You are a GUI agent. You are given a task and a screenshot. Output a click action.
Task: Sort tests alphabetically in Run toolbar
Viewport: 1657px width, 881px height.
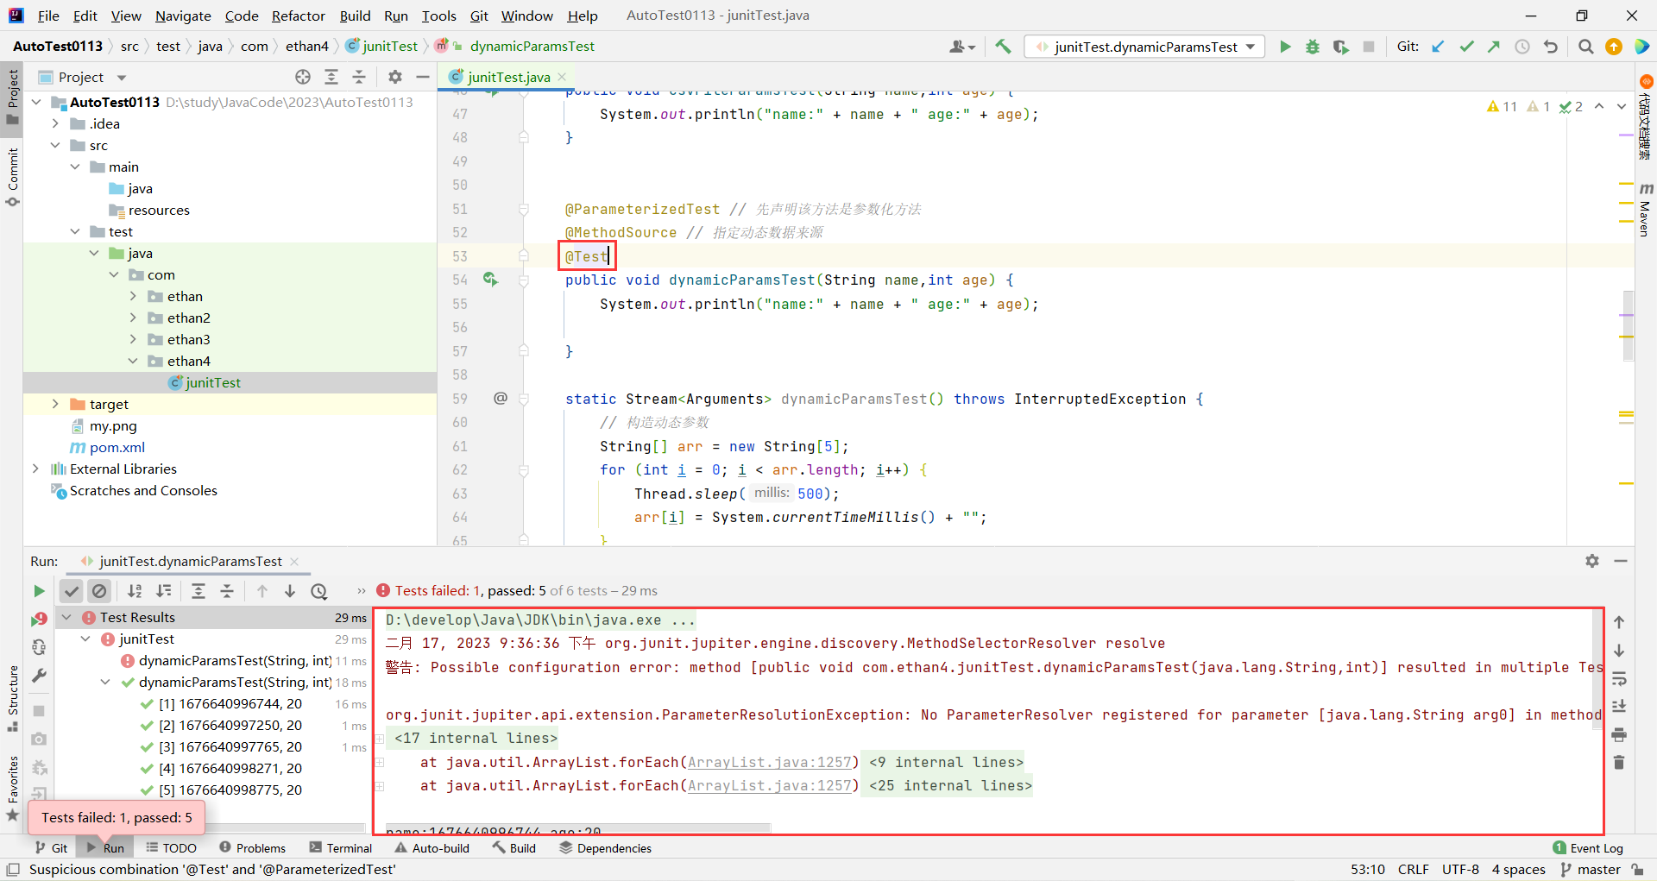135,591
